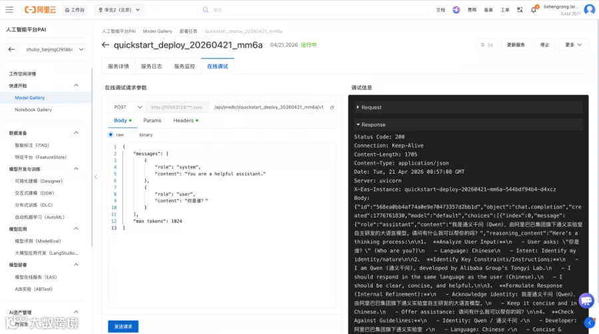Open 特征平台 (FeatureStore) item
Image resolution: width=599 pixels, height=334 pixels.
click(x=41, y=157)
